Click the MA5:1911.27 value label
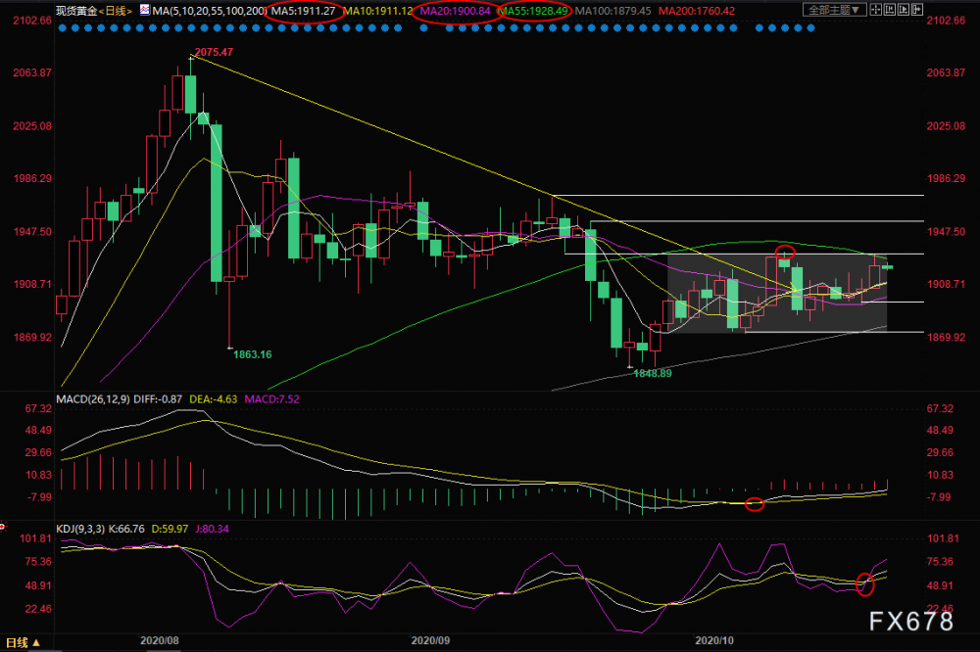 (x=303, y=11)
